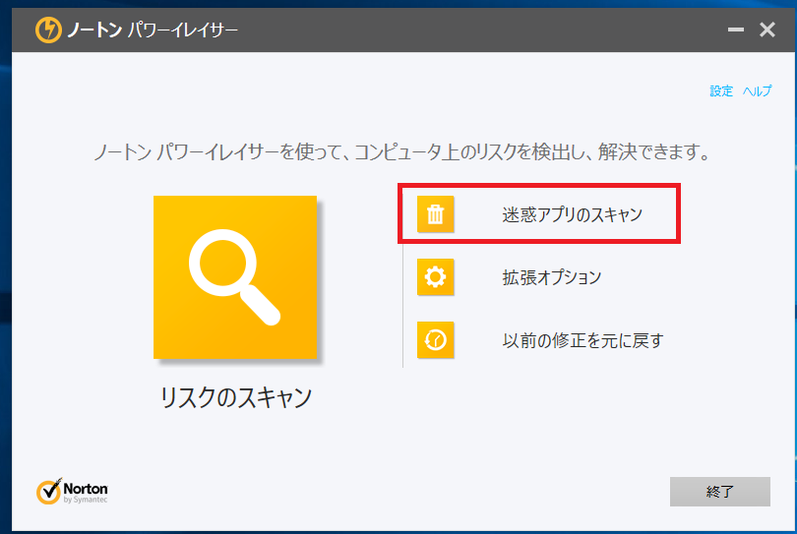This screenshot has width=797, height=534.
Task: Click the description sentence about detecting risks
Action: tap(401, 151)
